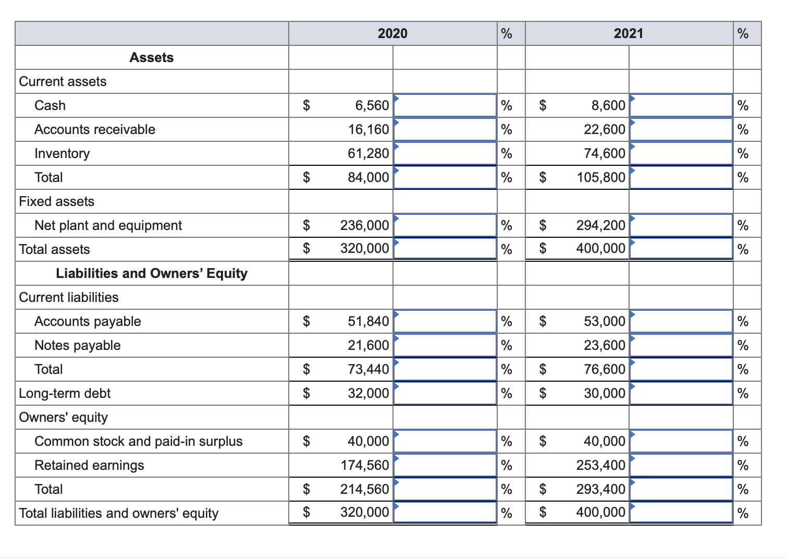Select the 2020 Accounts receivable value 16,160
The height and width of the screenshot is (559, 787).
(x=368, y=129)
